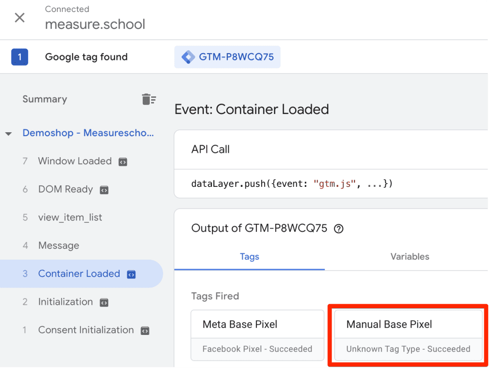Click the code icon next to Consent Initialization
Viewport: 490px width, 368px height.
click(x=145, y=331)
